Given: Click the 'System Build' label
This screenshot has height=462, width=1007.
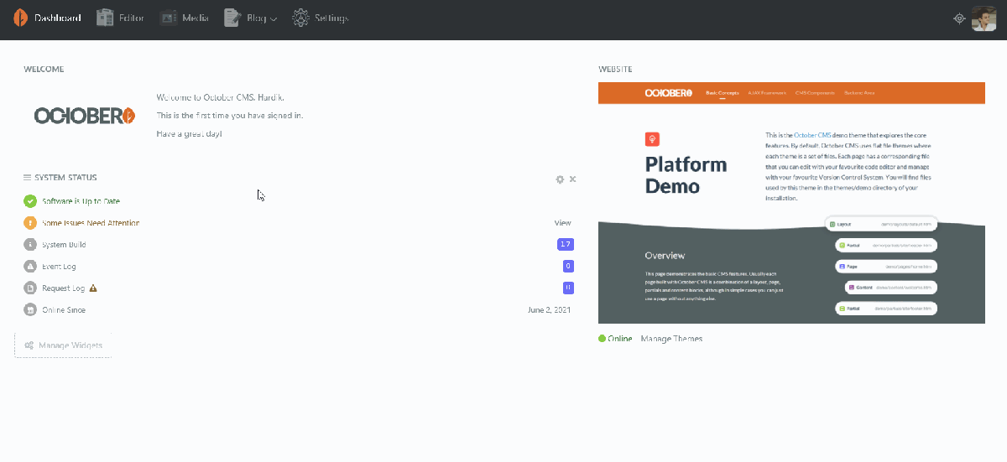Looking at the screenshot, I should [64, 245].
